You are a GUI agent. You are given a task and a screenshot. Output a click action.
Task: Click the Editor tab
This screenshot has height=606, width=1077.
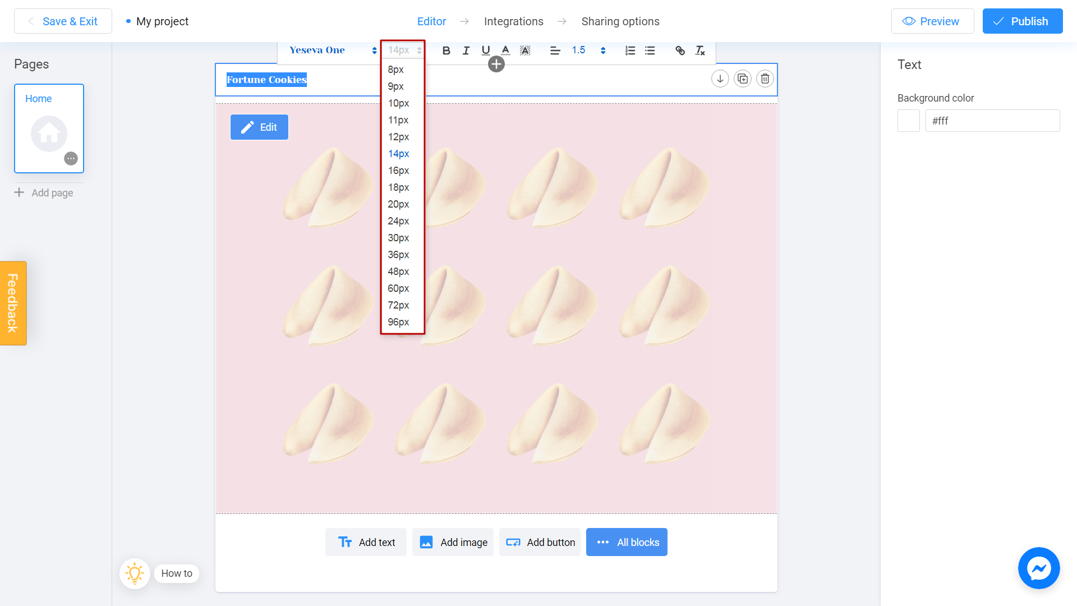click(x=431, y=21)
